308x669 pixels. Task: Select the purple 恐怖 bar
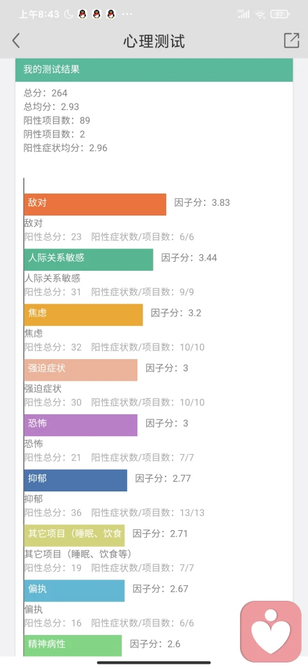(x=81, y=425)
